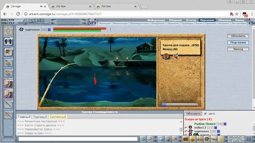Open the scroll icon in bottom bar
This screenshot has width=255, height=143.
(x=214, y=139)
